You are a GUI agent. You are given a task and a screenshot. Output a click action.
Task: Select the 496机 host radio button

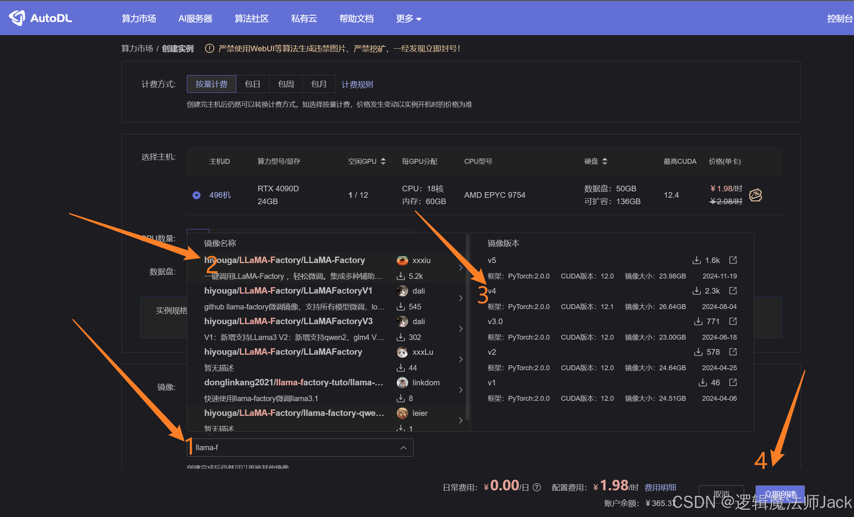(x=196, y=195)
